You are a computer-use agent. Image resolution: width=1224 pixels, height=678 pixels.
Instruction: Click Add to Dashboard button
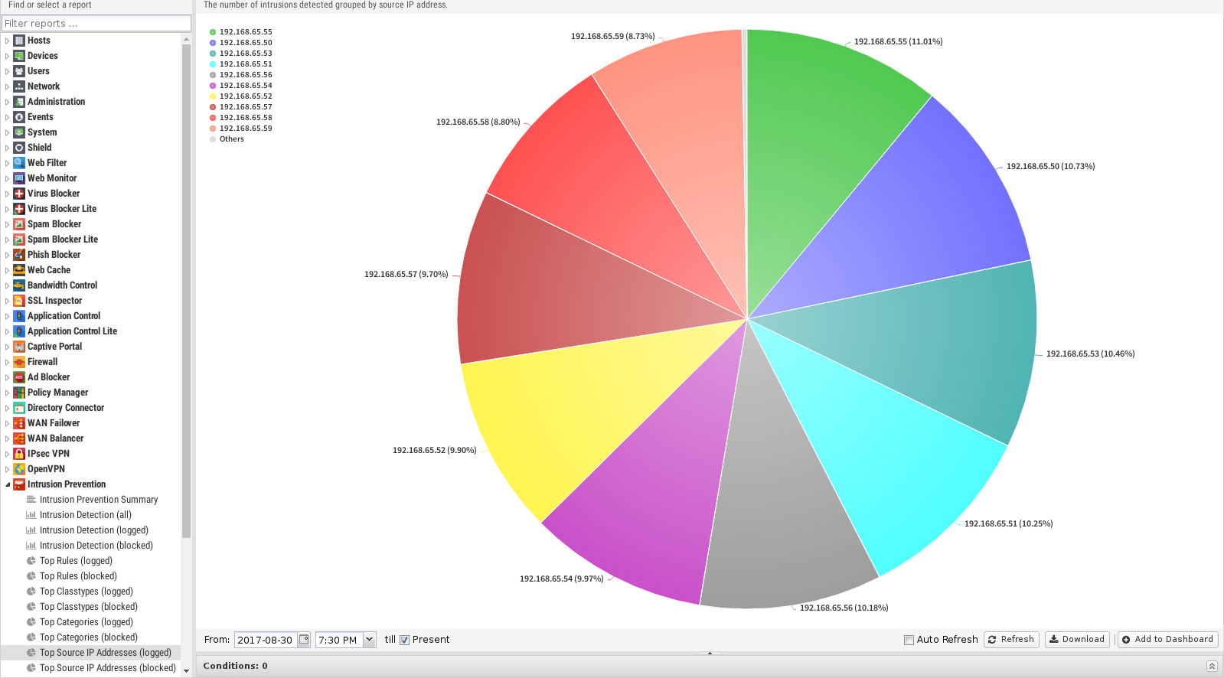[x=1168, y=640]
